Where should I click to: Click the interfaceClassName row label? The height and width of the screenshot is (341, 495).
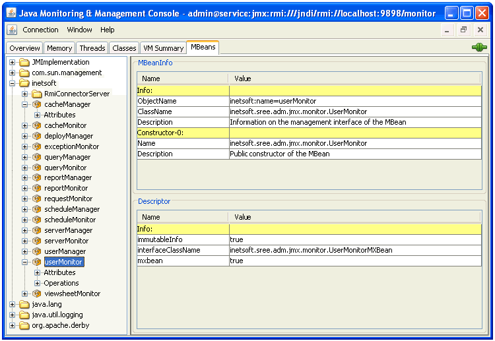183,250
